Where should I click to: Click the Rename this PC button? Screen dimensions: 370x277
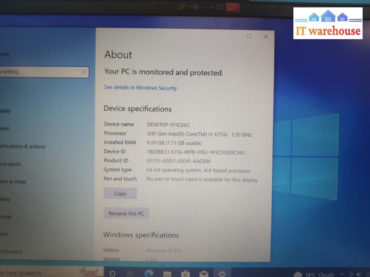pos(126,213)
